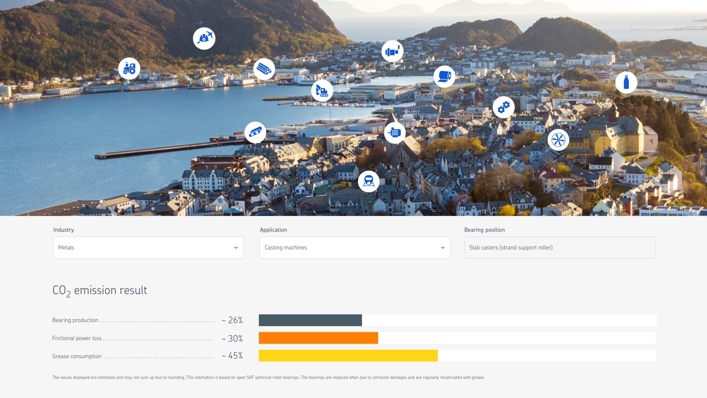The width and height of the screenshot is (707, 398).
Task: Click the dark gray Bearing production bar
Action: point(310,320)
